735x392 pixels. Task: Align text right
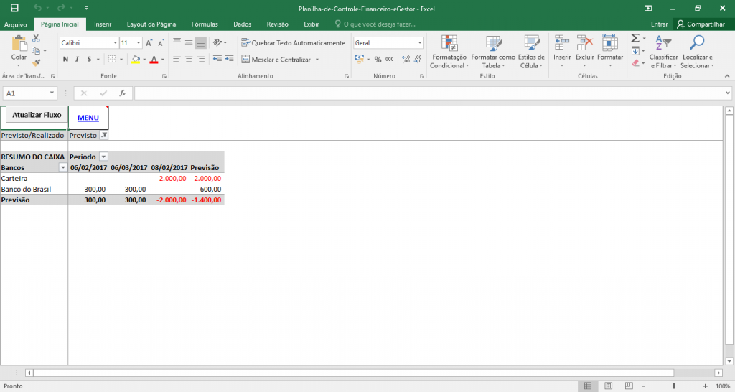(x=201, y=59)
